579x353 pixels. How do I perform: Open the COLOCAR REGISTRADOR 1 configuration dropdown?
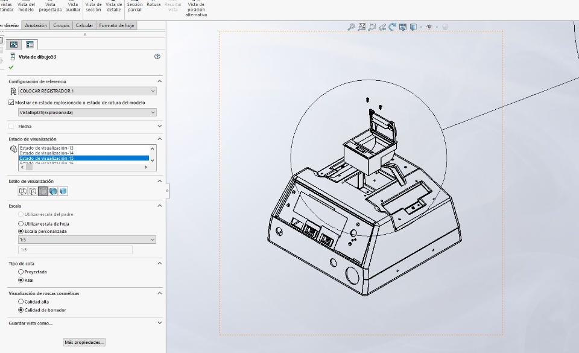[87, 91]
